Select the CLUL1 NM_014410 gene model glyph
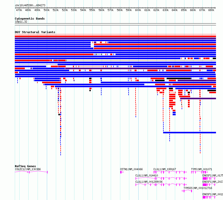 161,178
